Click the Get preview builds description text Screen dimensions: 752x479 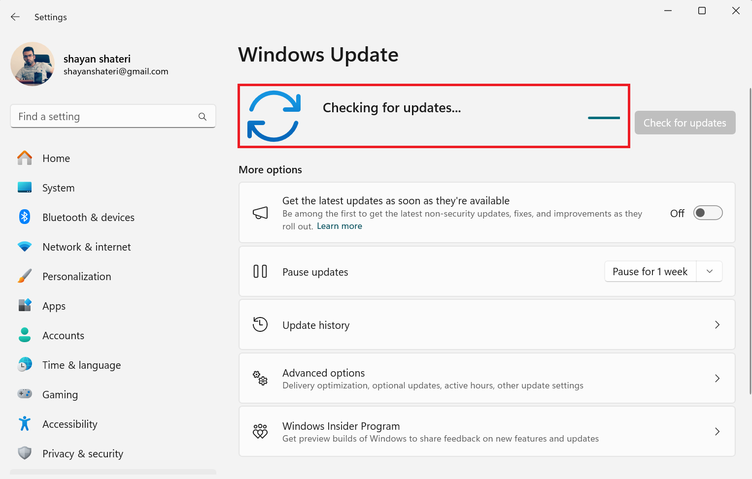[441, 439]
